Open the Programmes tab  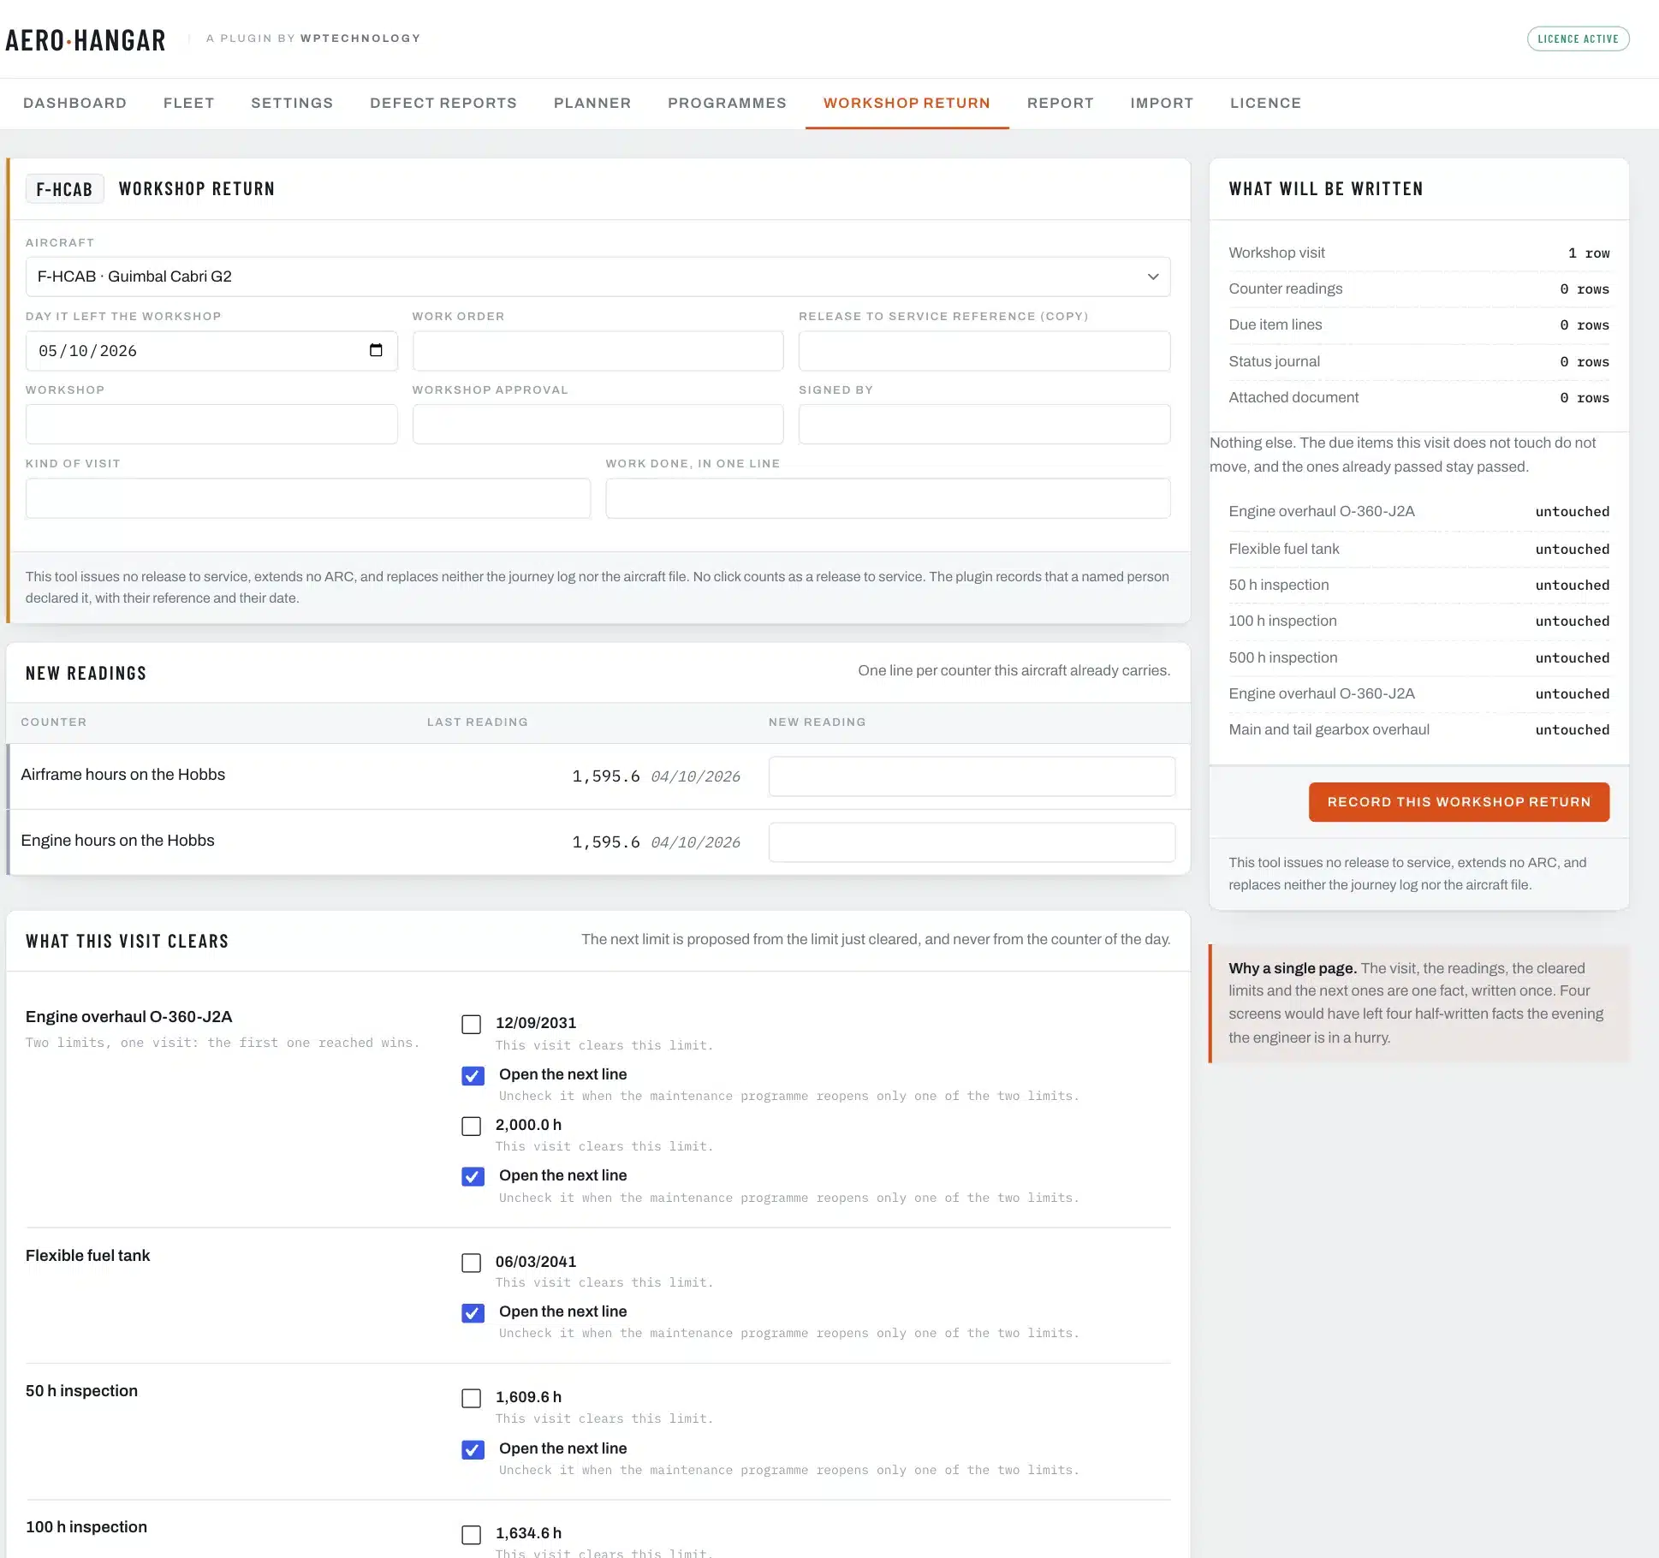pos(727,103)
